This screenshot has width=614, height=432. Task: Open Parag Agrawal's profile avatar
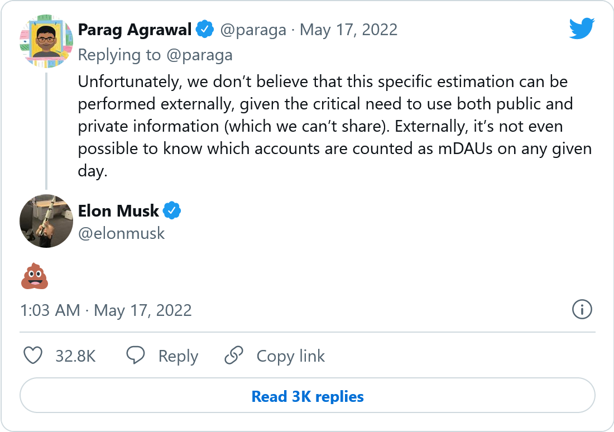click(46, 42)
